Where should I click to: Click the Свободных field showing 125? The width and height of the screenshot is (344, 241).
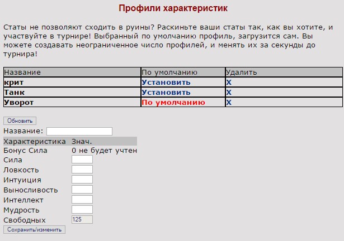[82, 220]
